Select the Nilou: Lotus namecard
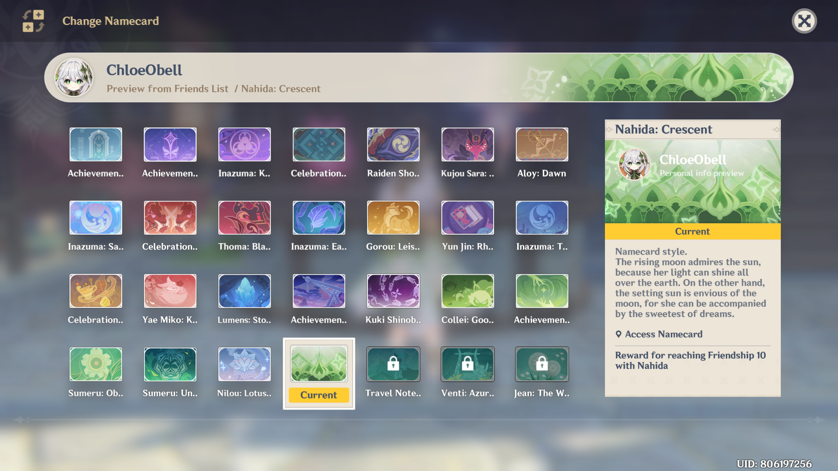The height and width of the screenshot is (471, 838). point(244,364)
